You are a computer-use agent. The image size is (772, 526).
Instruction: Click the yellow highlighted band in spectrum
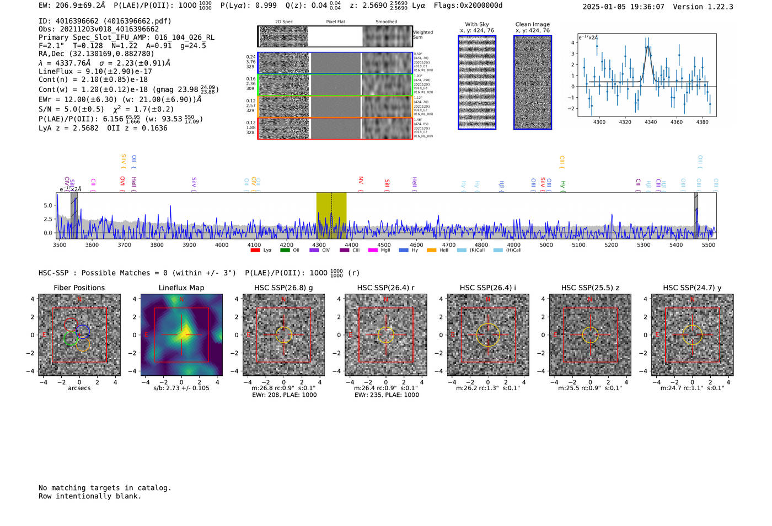pos(331,215)
